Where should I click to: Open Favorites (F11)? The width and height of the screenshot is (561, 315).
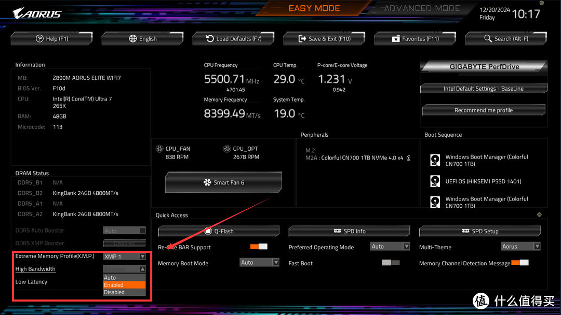point(416,38)
